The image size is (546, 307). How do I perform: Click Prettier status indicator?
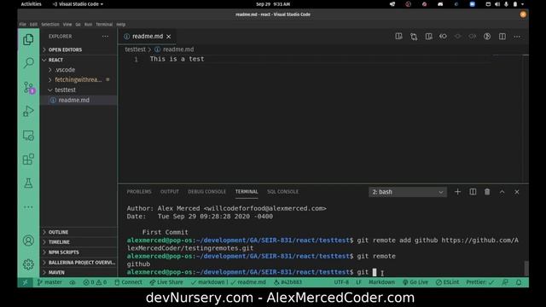(x=479, y=282)
